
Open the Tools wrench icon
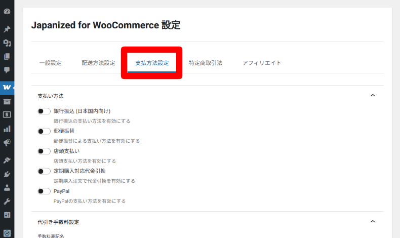coord(7,202)
